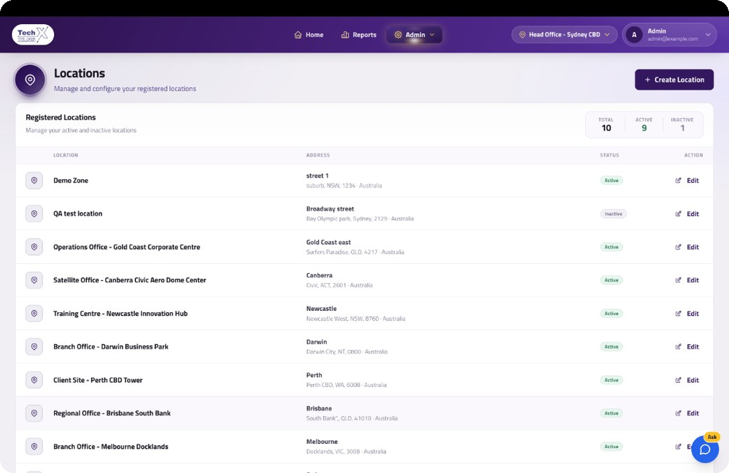The height and width of the screenshot is (473, 729).
Task: Click the Admin gear icon
Action: pyautogui.click(x=398, y=35)
